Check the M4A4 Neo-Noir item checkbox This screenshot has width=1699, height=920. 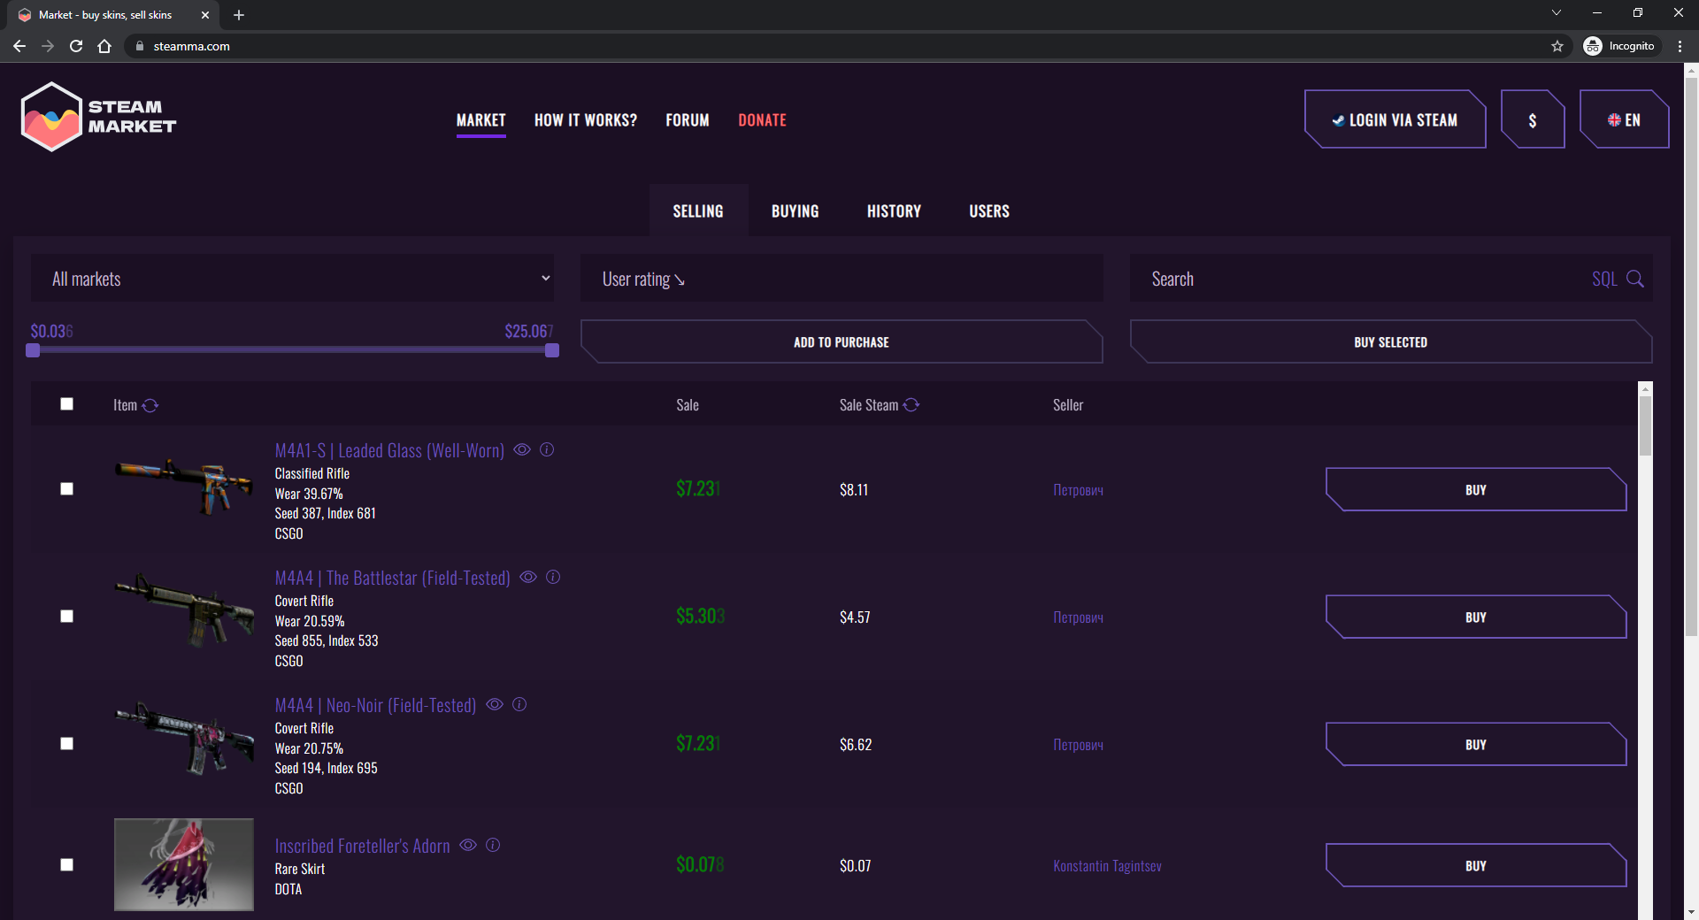tap(66, 744)
